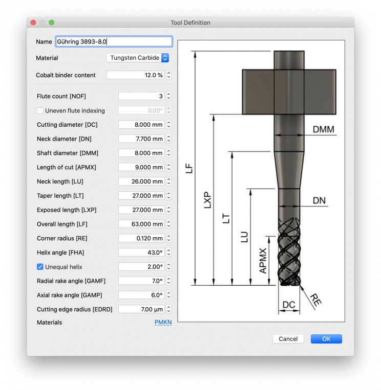Open the Material dropdown showing Tungsten Carbide
The width and height of the screenshot is (381, 390).
click(x=137, y=58)
